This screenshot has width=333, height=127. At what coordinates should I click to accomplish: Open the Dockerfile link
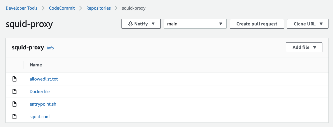pos(39,92)
